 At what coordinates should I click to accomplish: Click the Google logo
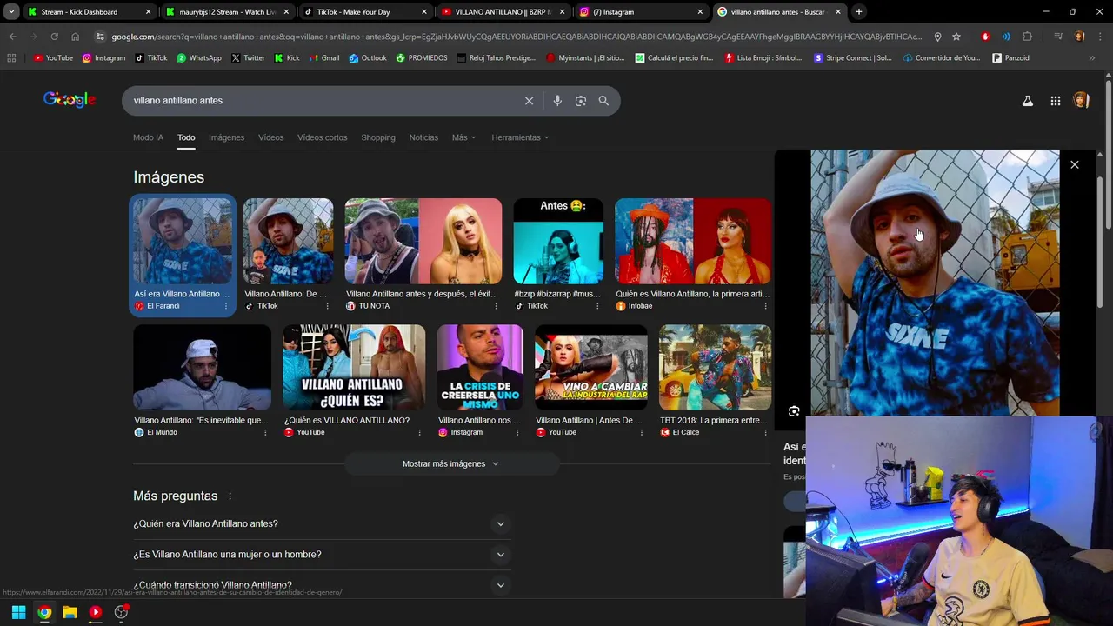pyautogui.click(x=69, y=100)
